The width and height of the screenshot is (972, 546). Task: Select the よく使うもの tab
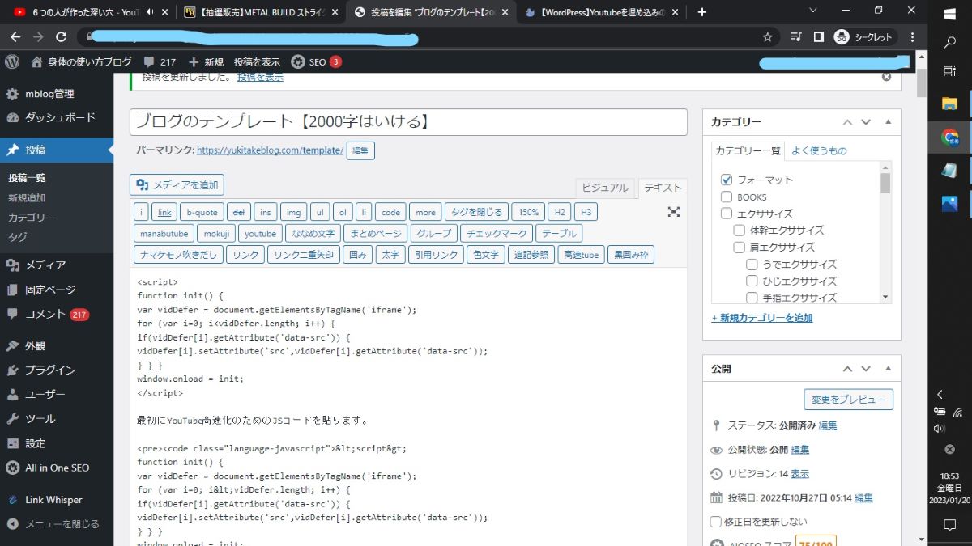coord(819,150)
